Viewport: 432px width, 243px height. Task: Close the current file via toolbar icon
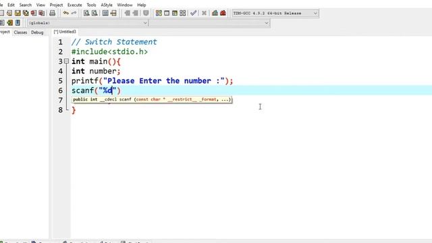pyautogui.click(x=34, y=13)
